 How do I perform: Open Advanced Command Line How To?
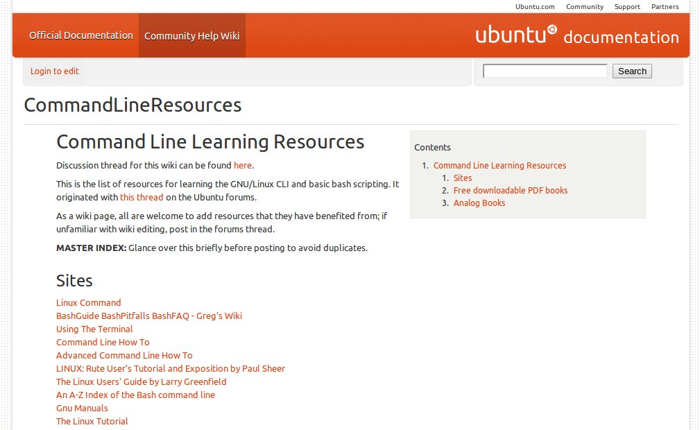coord(124,355)
